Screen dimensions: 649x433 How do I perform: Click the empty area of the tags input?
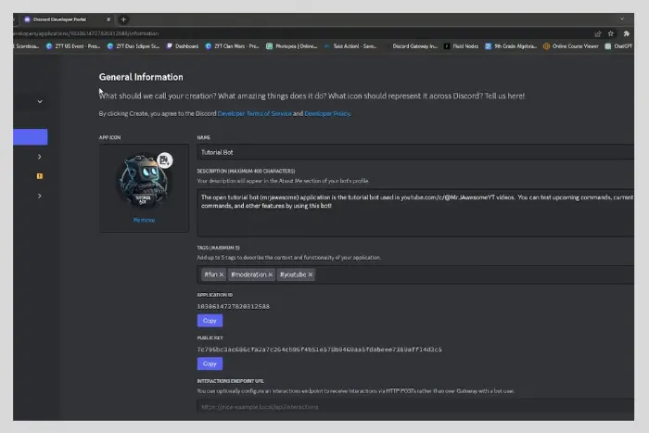474,274
